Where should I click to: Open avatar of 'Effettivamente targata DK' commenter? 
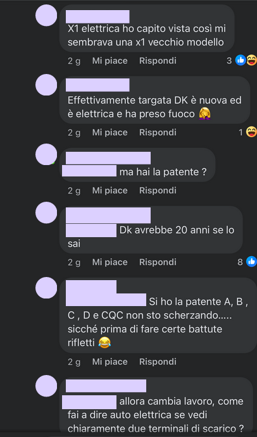pyautogui.click(x=46, y=85)
